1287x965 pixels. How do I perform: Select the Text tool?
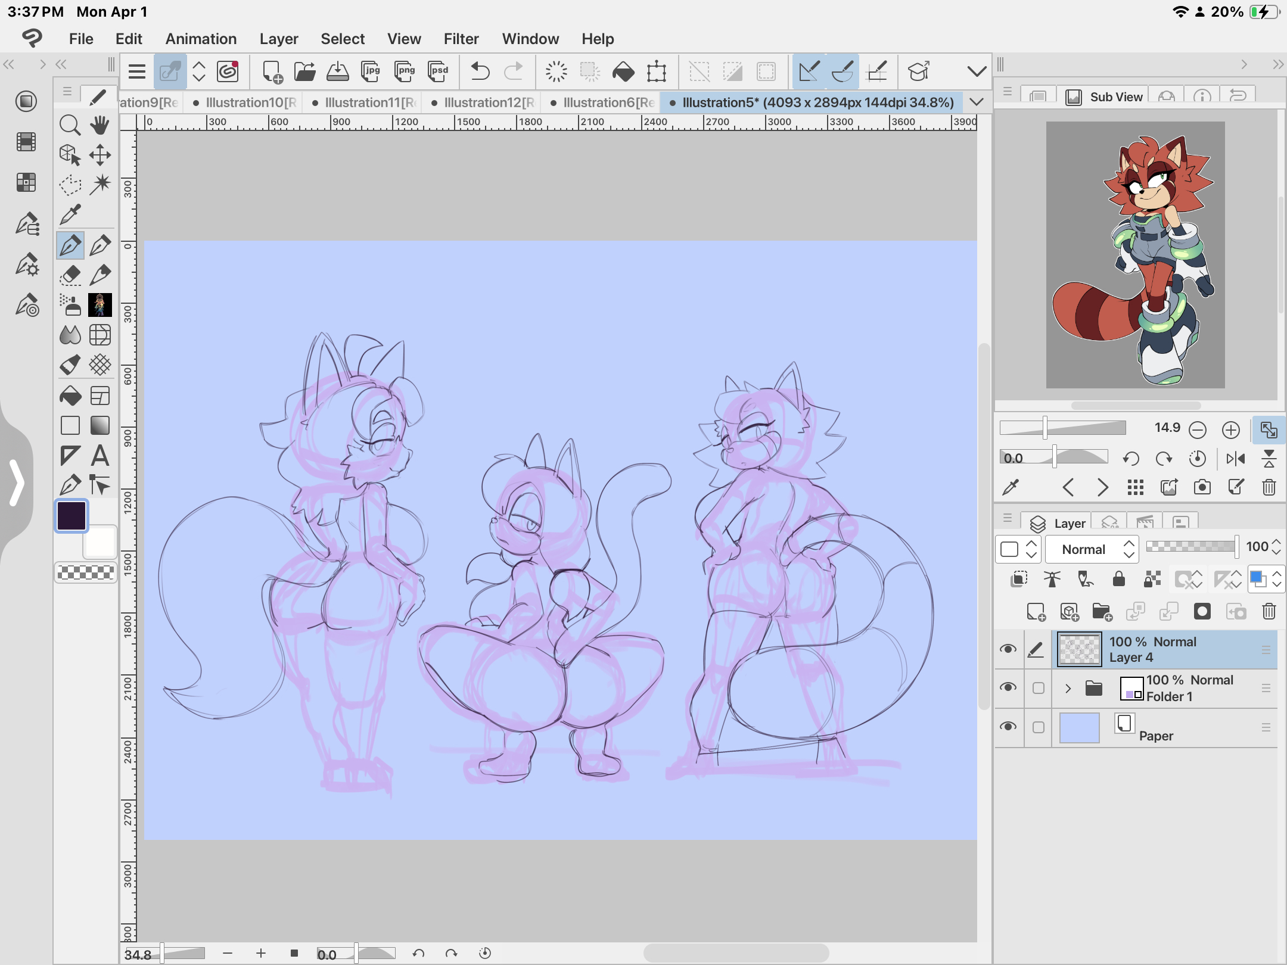coord(100,456)
